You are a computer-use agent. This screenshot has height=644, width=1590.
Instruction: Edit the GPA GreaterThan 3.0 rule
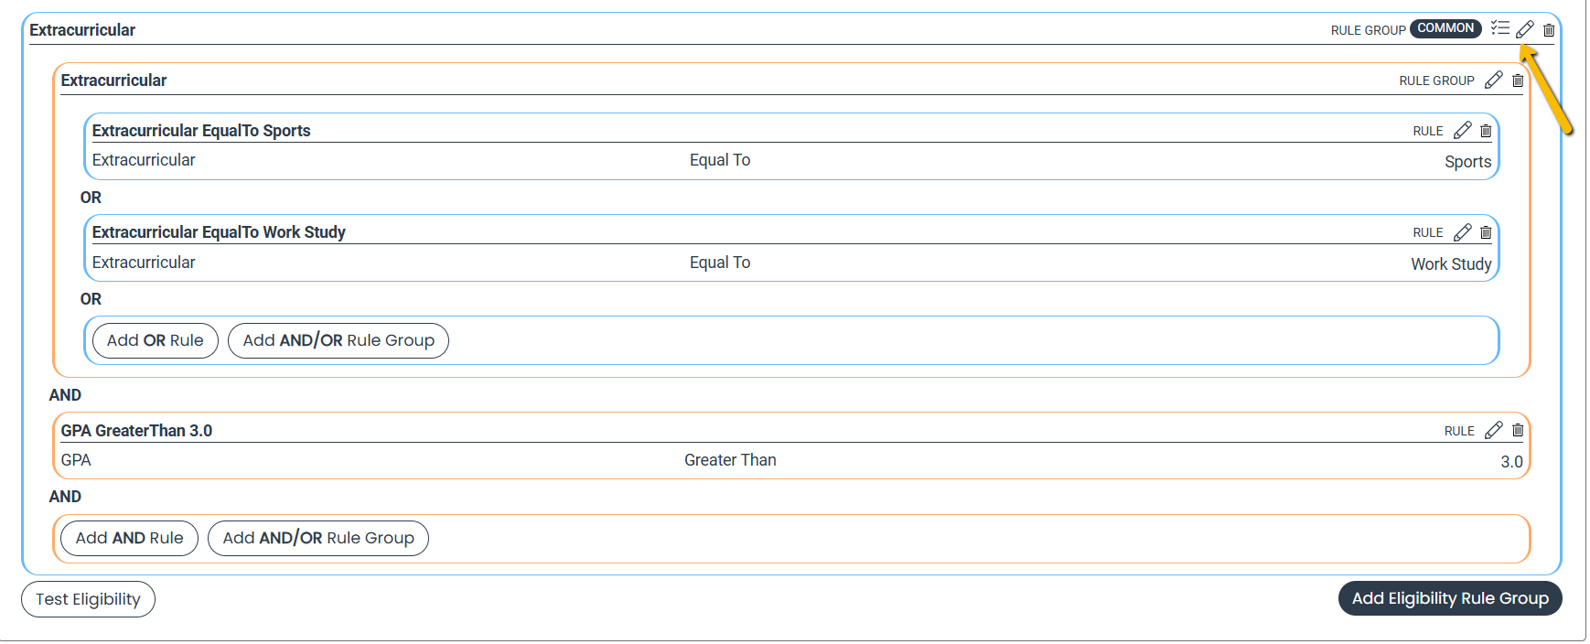(x=1493, y=430)
